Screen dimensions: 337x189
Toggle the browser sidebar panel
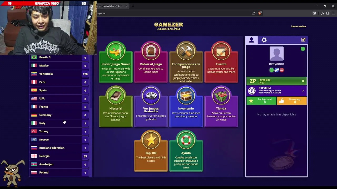pyautogui.click(x=328, y=13)
